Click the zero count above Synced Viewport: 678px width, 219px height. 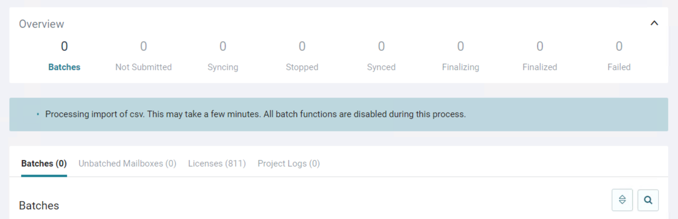click(381, 46)
